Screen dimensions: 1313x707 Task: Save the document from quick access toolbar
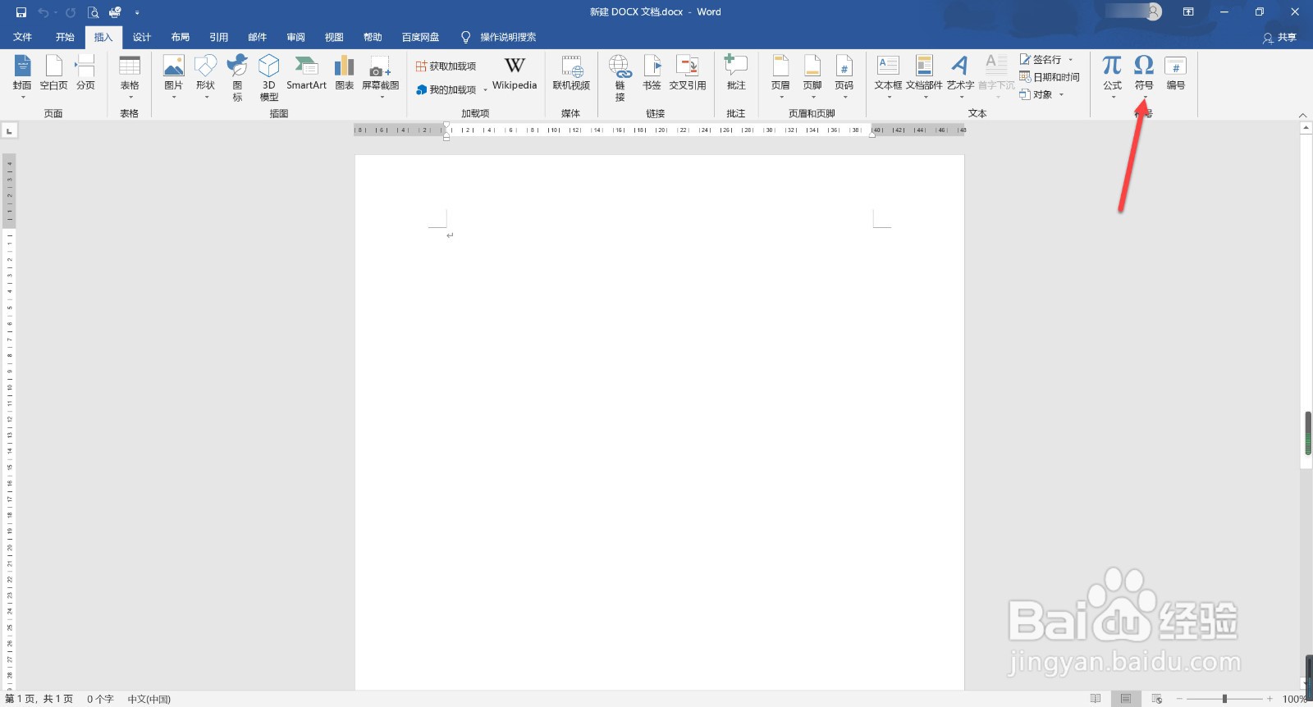(x=21, y=12)
